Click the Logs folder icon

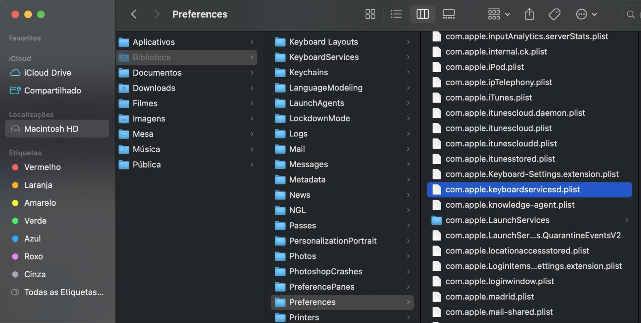click(x=280, y=134)
